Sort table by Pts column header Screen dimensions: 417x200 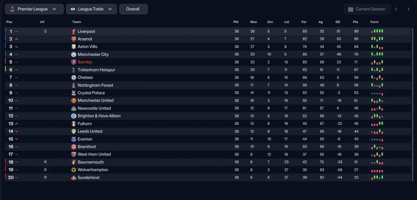click(x=355, y=22)
